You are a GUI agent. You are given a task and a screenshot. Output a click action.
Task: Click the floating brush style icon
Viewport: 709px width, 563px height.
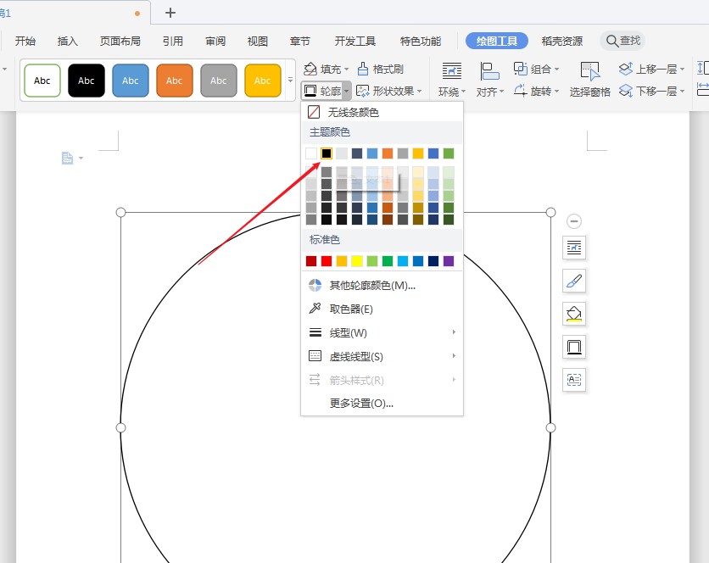click(574, 281)
